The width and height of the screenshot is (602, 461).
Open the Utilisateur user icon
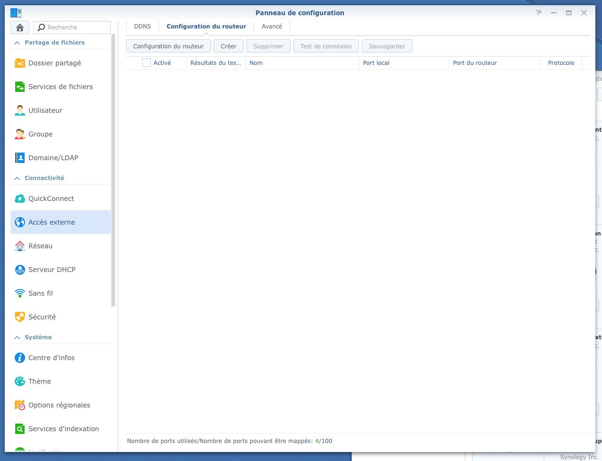coord(20,110)
